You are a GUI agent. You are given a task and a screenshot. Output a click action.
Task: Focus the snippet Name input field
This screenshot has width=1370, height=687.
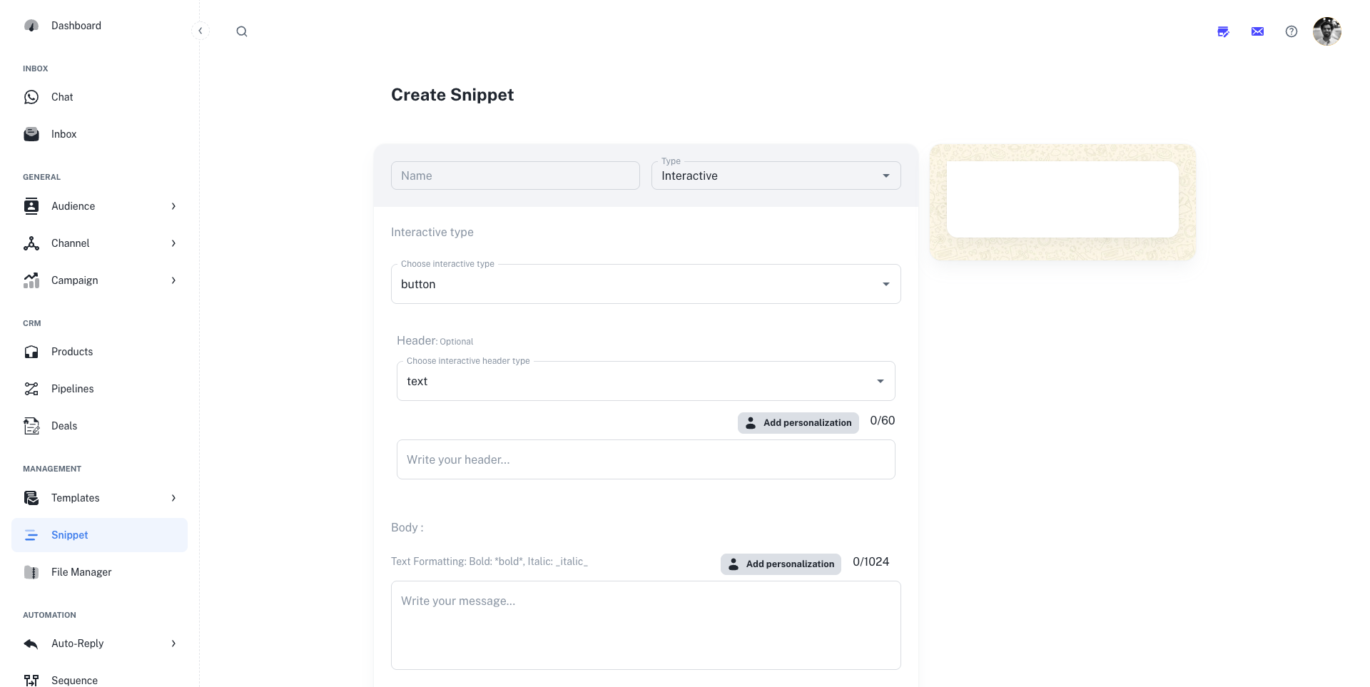click(515, 175)
